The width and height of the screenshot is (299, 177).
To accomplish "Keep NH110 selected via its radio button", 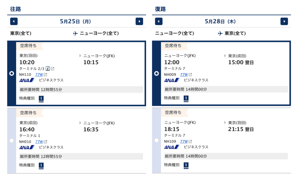I will coord(11,73).
